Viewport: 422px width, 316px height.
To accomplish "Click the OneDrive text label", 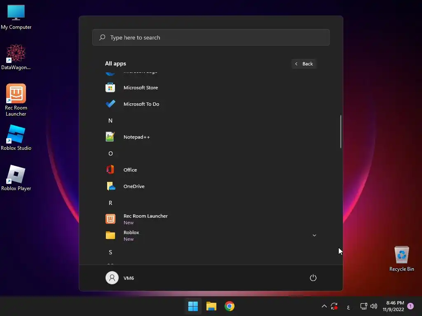I will click(134, 186).
